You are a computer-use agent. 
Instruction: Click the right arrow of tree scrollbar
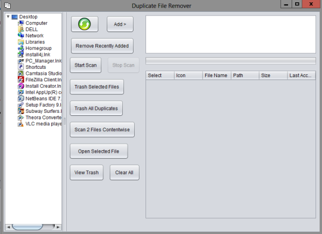pos(58,227)
